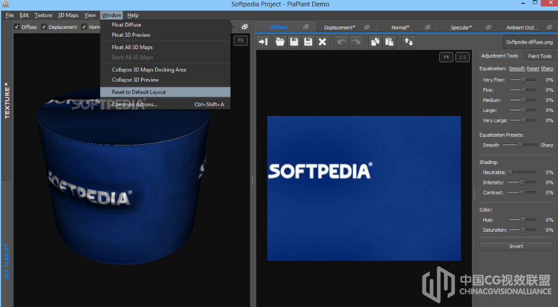Image resolution: width=558 pixels, height=307 pixels.
Task: Click the Medium equalization slider handle
Action: [523, 100]
